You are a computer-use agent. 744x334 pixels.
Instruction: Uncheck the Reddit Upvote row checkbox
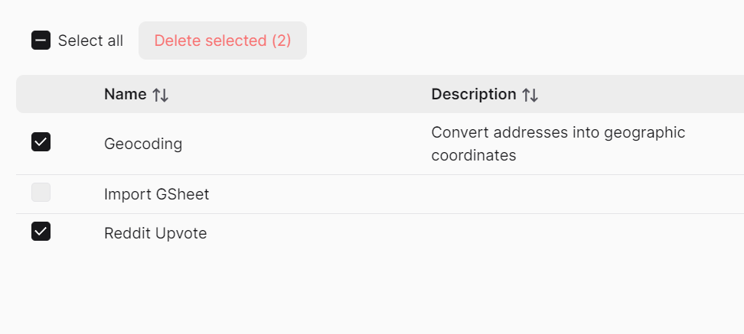pos(41,232)
